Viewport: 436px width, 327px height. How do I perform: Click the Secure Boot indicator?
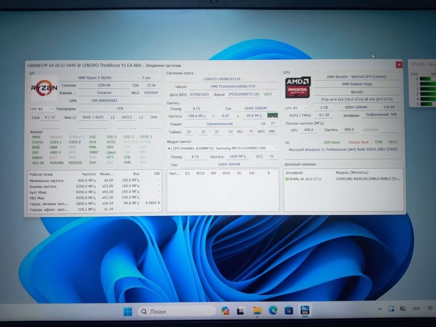pos(359,142)
